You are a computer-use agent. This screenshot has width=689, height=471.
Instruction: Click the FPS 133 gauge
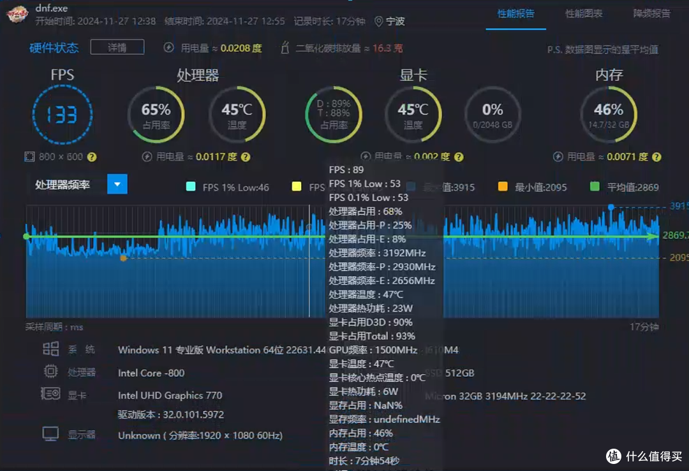pos(63,115)
